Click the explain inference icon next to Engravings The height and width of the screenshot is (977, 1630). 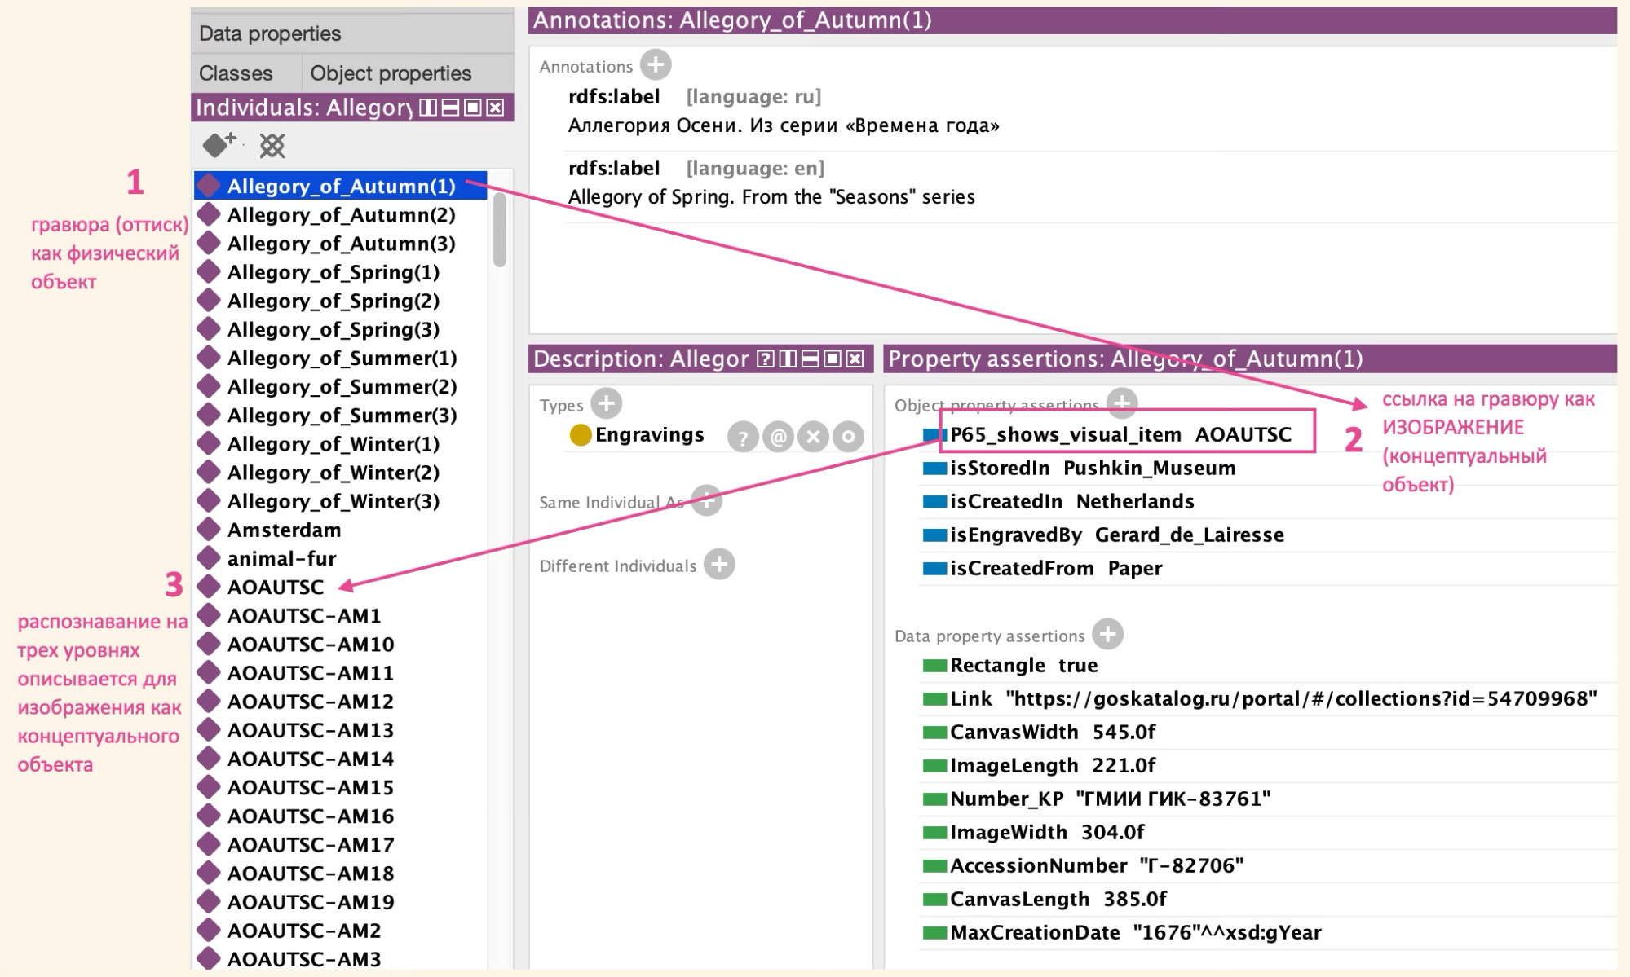742,438
